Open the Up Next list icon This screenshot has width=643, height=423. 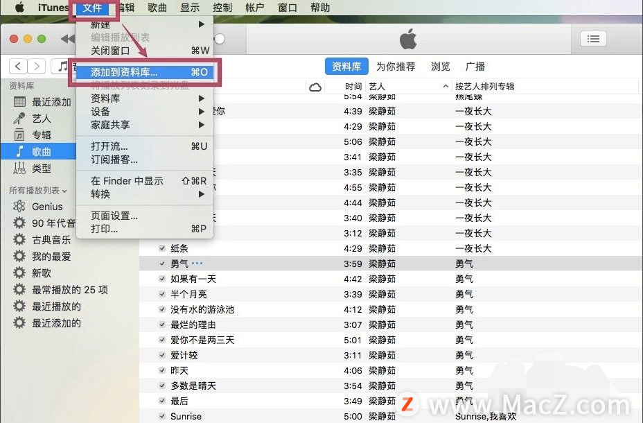593,39
